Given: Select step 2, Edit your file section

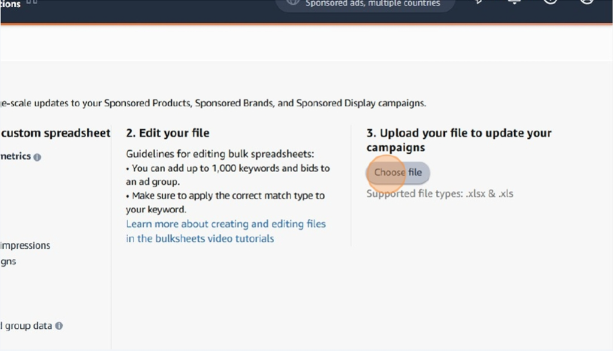Looking at the screenshot, I should point(168,133).
